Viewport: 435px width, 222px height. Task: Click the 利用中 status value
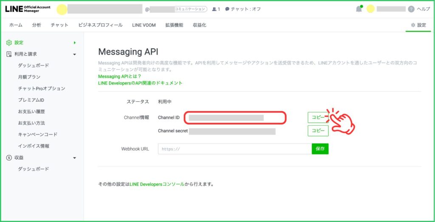[165, 102]
